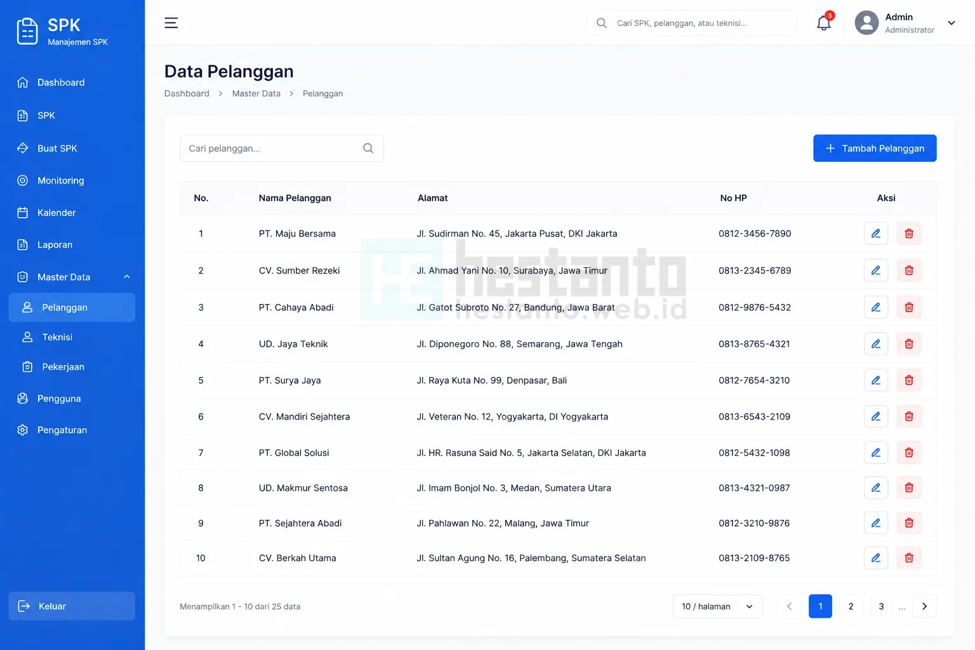Edit PT. Maju Bersama row
Screen dimensions: 975x650
(876, 234)
